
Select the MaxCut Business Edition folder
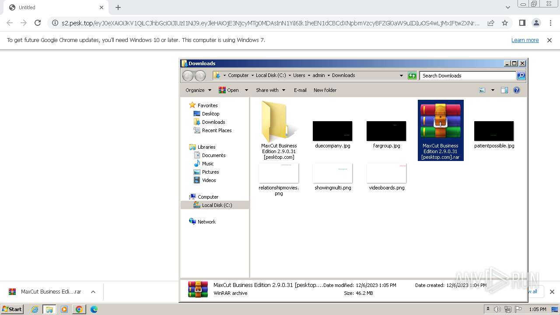pyautogui.click(x=279, y=130)
